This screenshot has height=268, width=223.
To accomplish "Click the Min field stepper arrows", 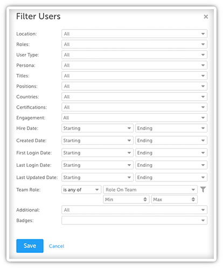I will pyautogui.click(x=145, y=199).
